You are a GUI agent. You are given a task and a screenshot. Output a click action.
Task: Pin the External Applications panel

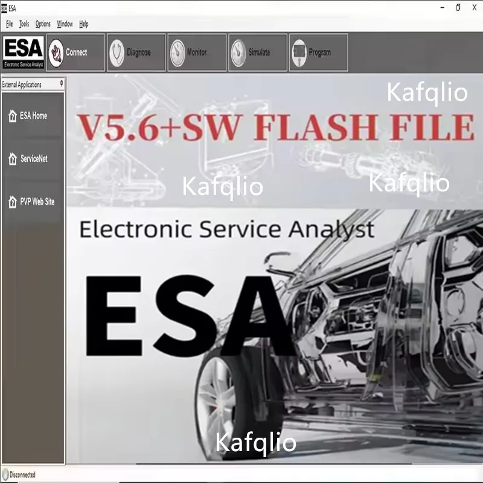(x=62, y=83)
